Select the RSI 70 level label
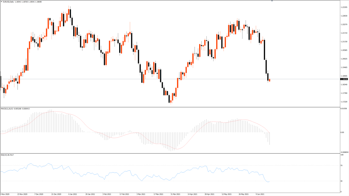This screenshot has height=196, width=349. (x=341, y=165)
